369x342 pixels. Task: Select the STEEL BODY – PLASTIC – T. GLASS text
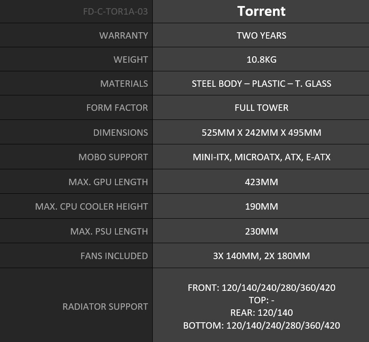tap(261, 83)
